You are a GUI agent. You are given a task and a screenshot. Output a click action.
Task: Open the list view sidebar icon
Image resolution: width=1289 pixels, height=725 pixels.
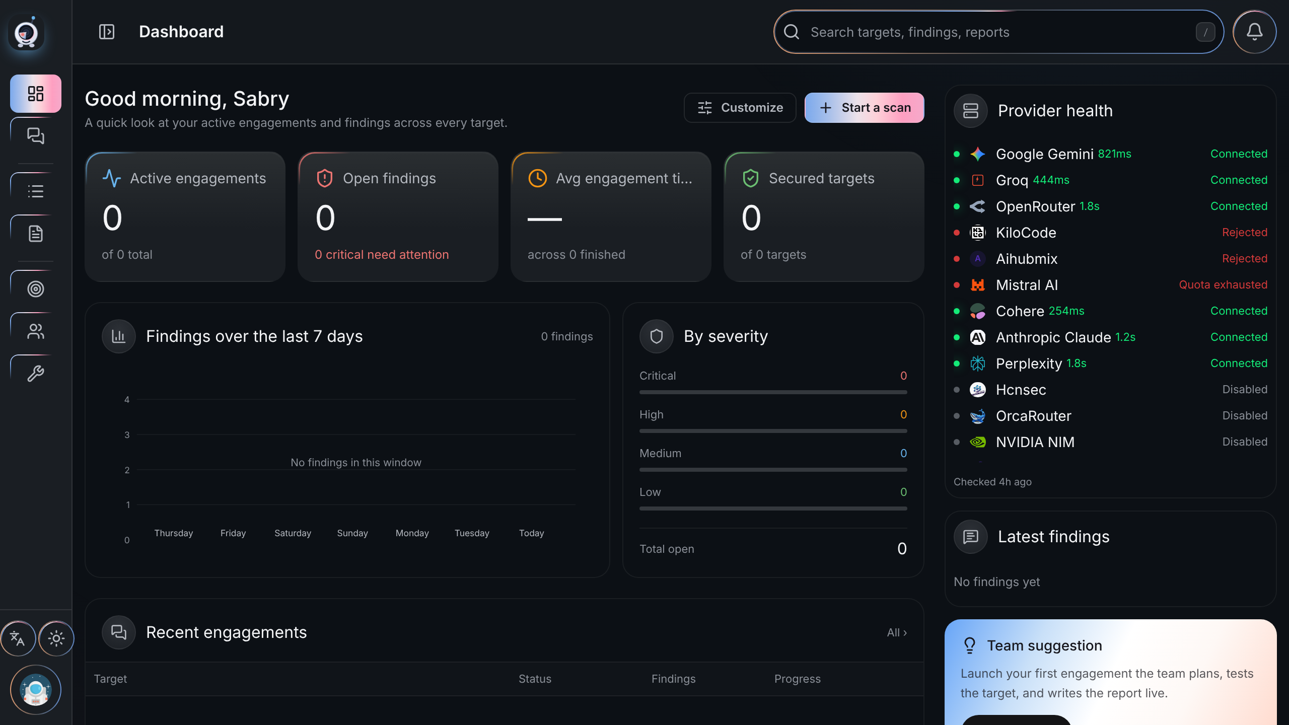[x=36, y=191]
